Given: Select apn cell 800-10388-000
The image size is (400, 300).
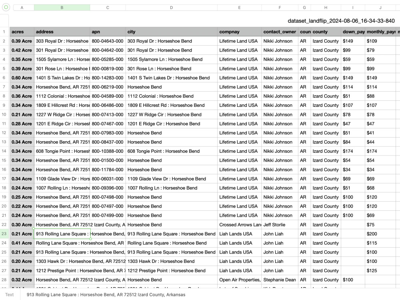Looking at the screenshot, I should tap(108, 151).
